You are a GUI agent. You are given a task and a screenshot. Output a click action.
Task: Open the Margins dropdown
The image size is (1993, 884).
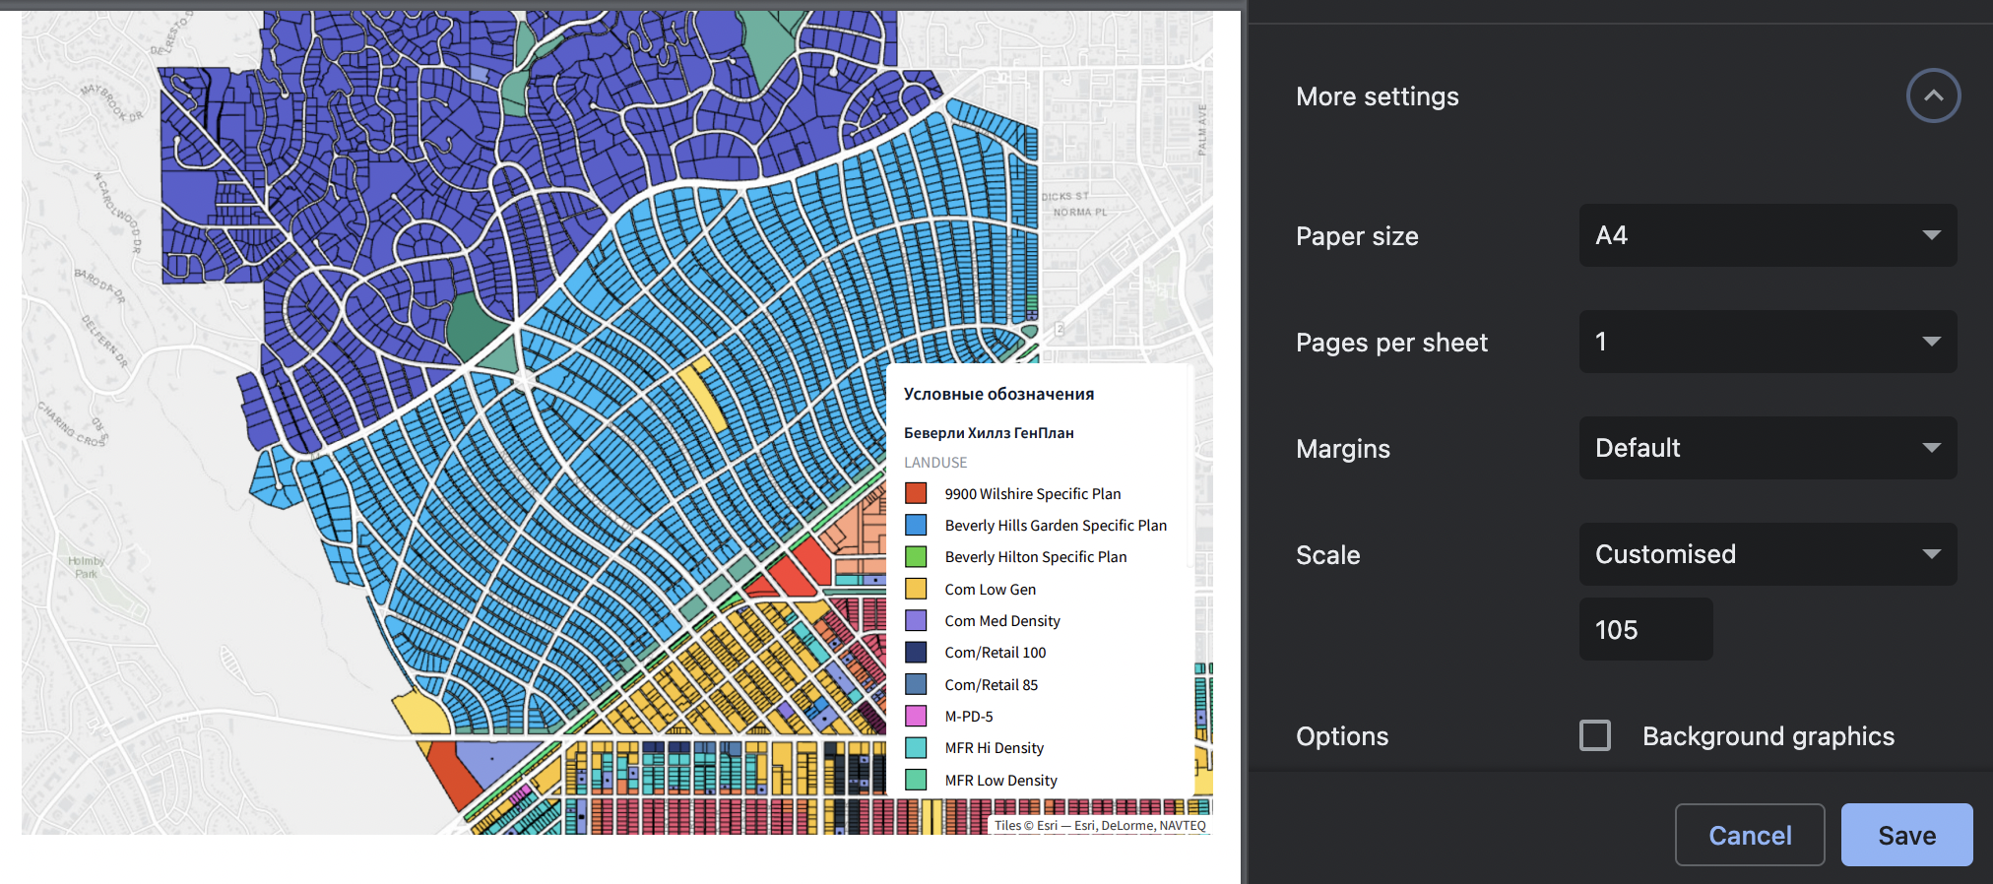[1767, 448]
